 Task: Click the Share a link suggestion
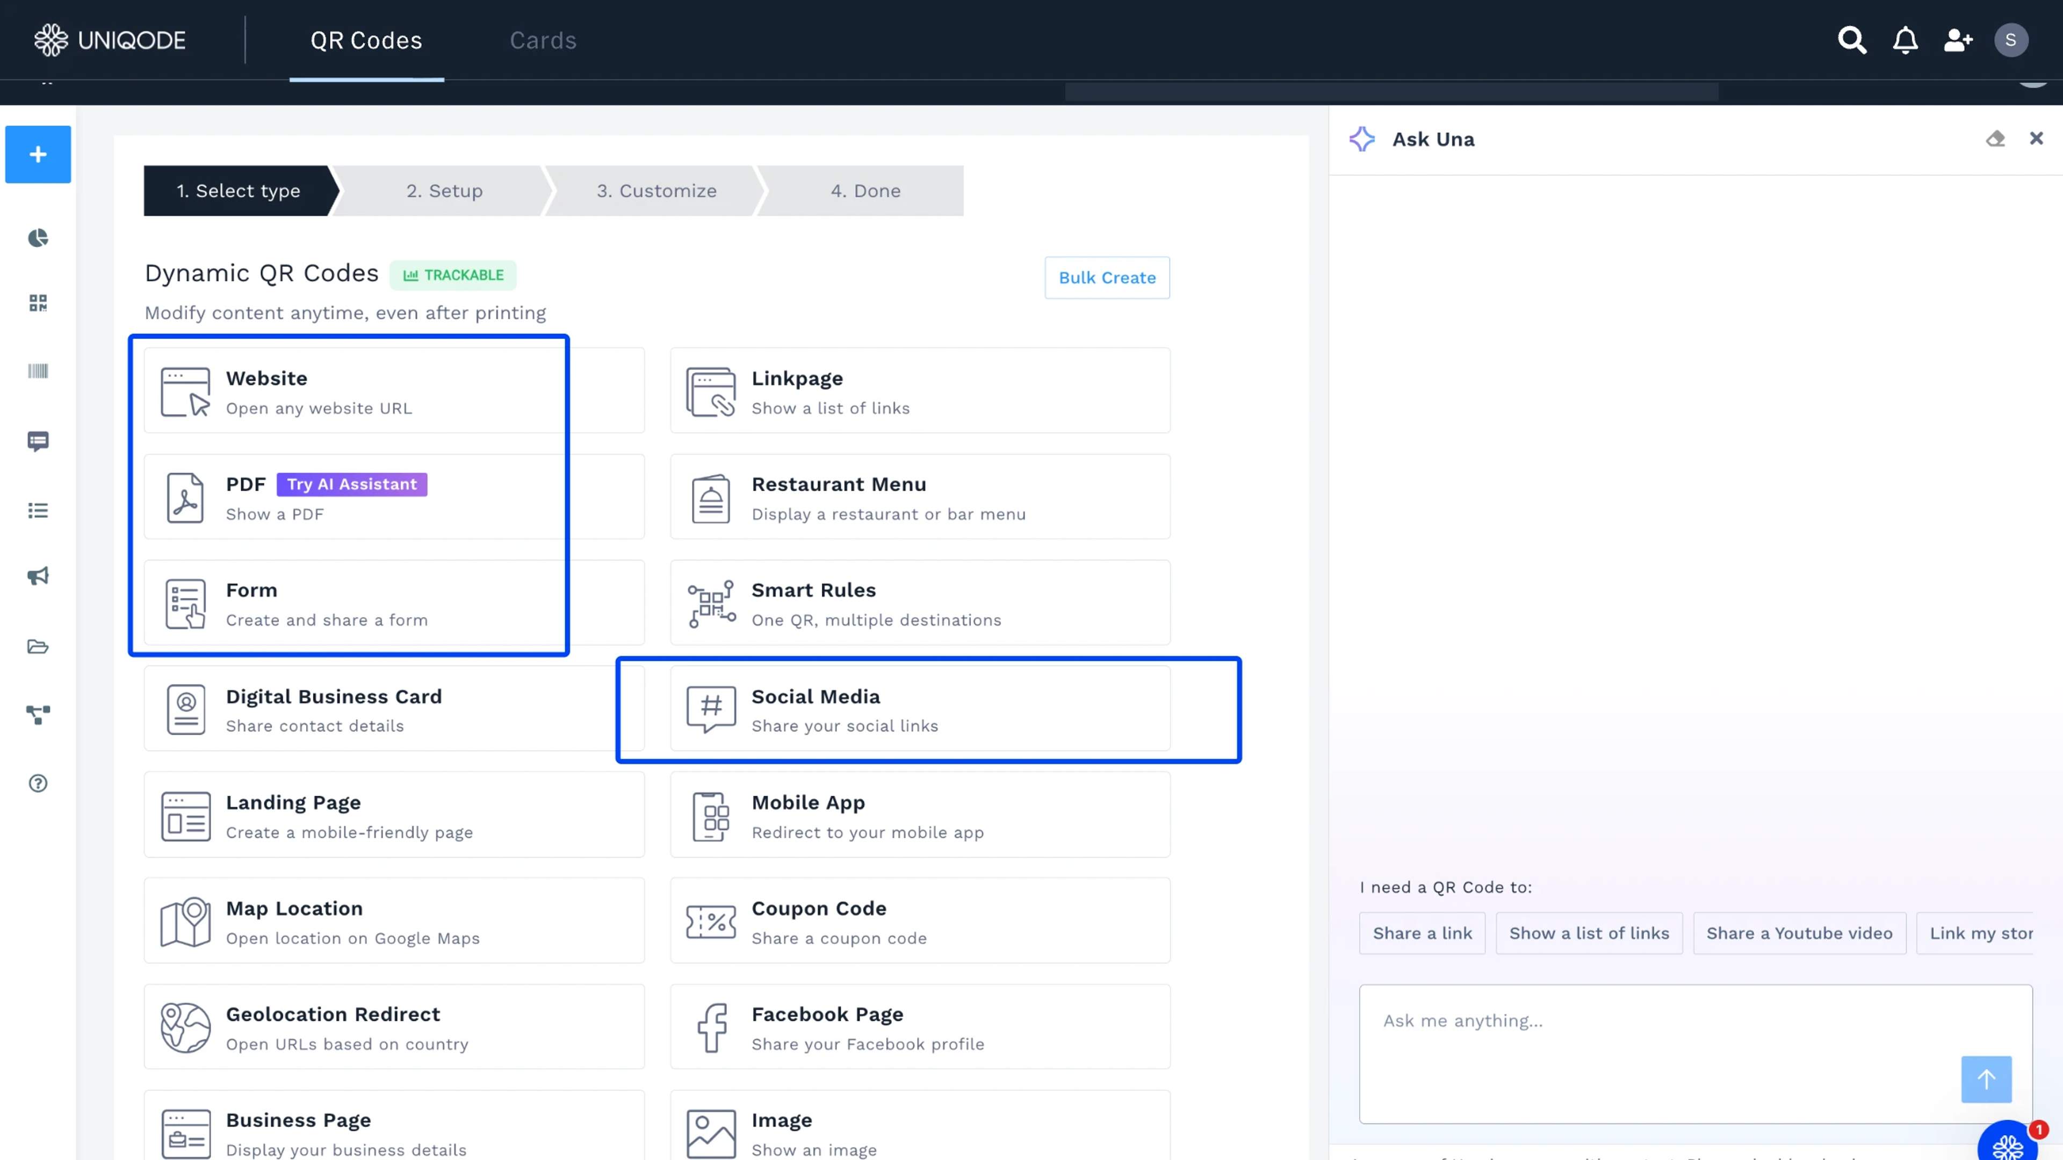pyautogui.click(x=1422, y=933)
